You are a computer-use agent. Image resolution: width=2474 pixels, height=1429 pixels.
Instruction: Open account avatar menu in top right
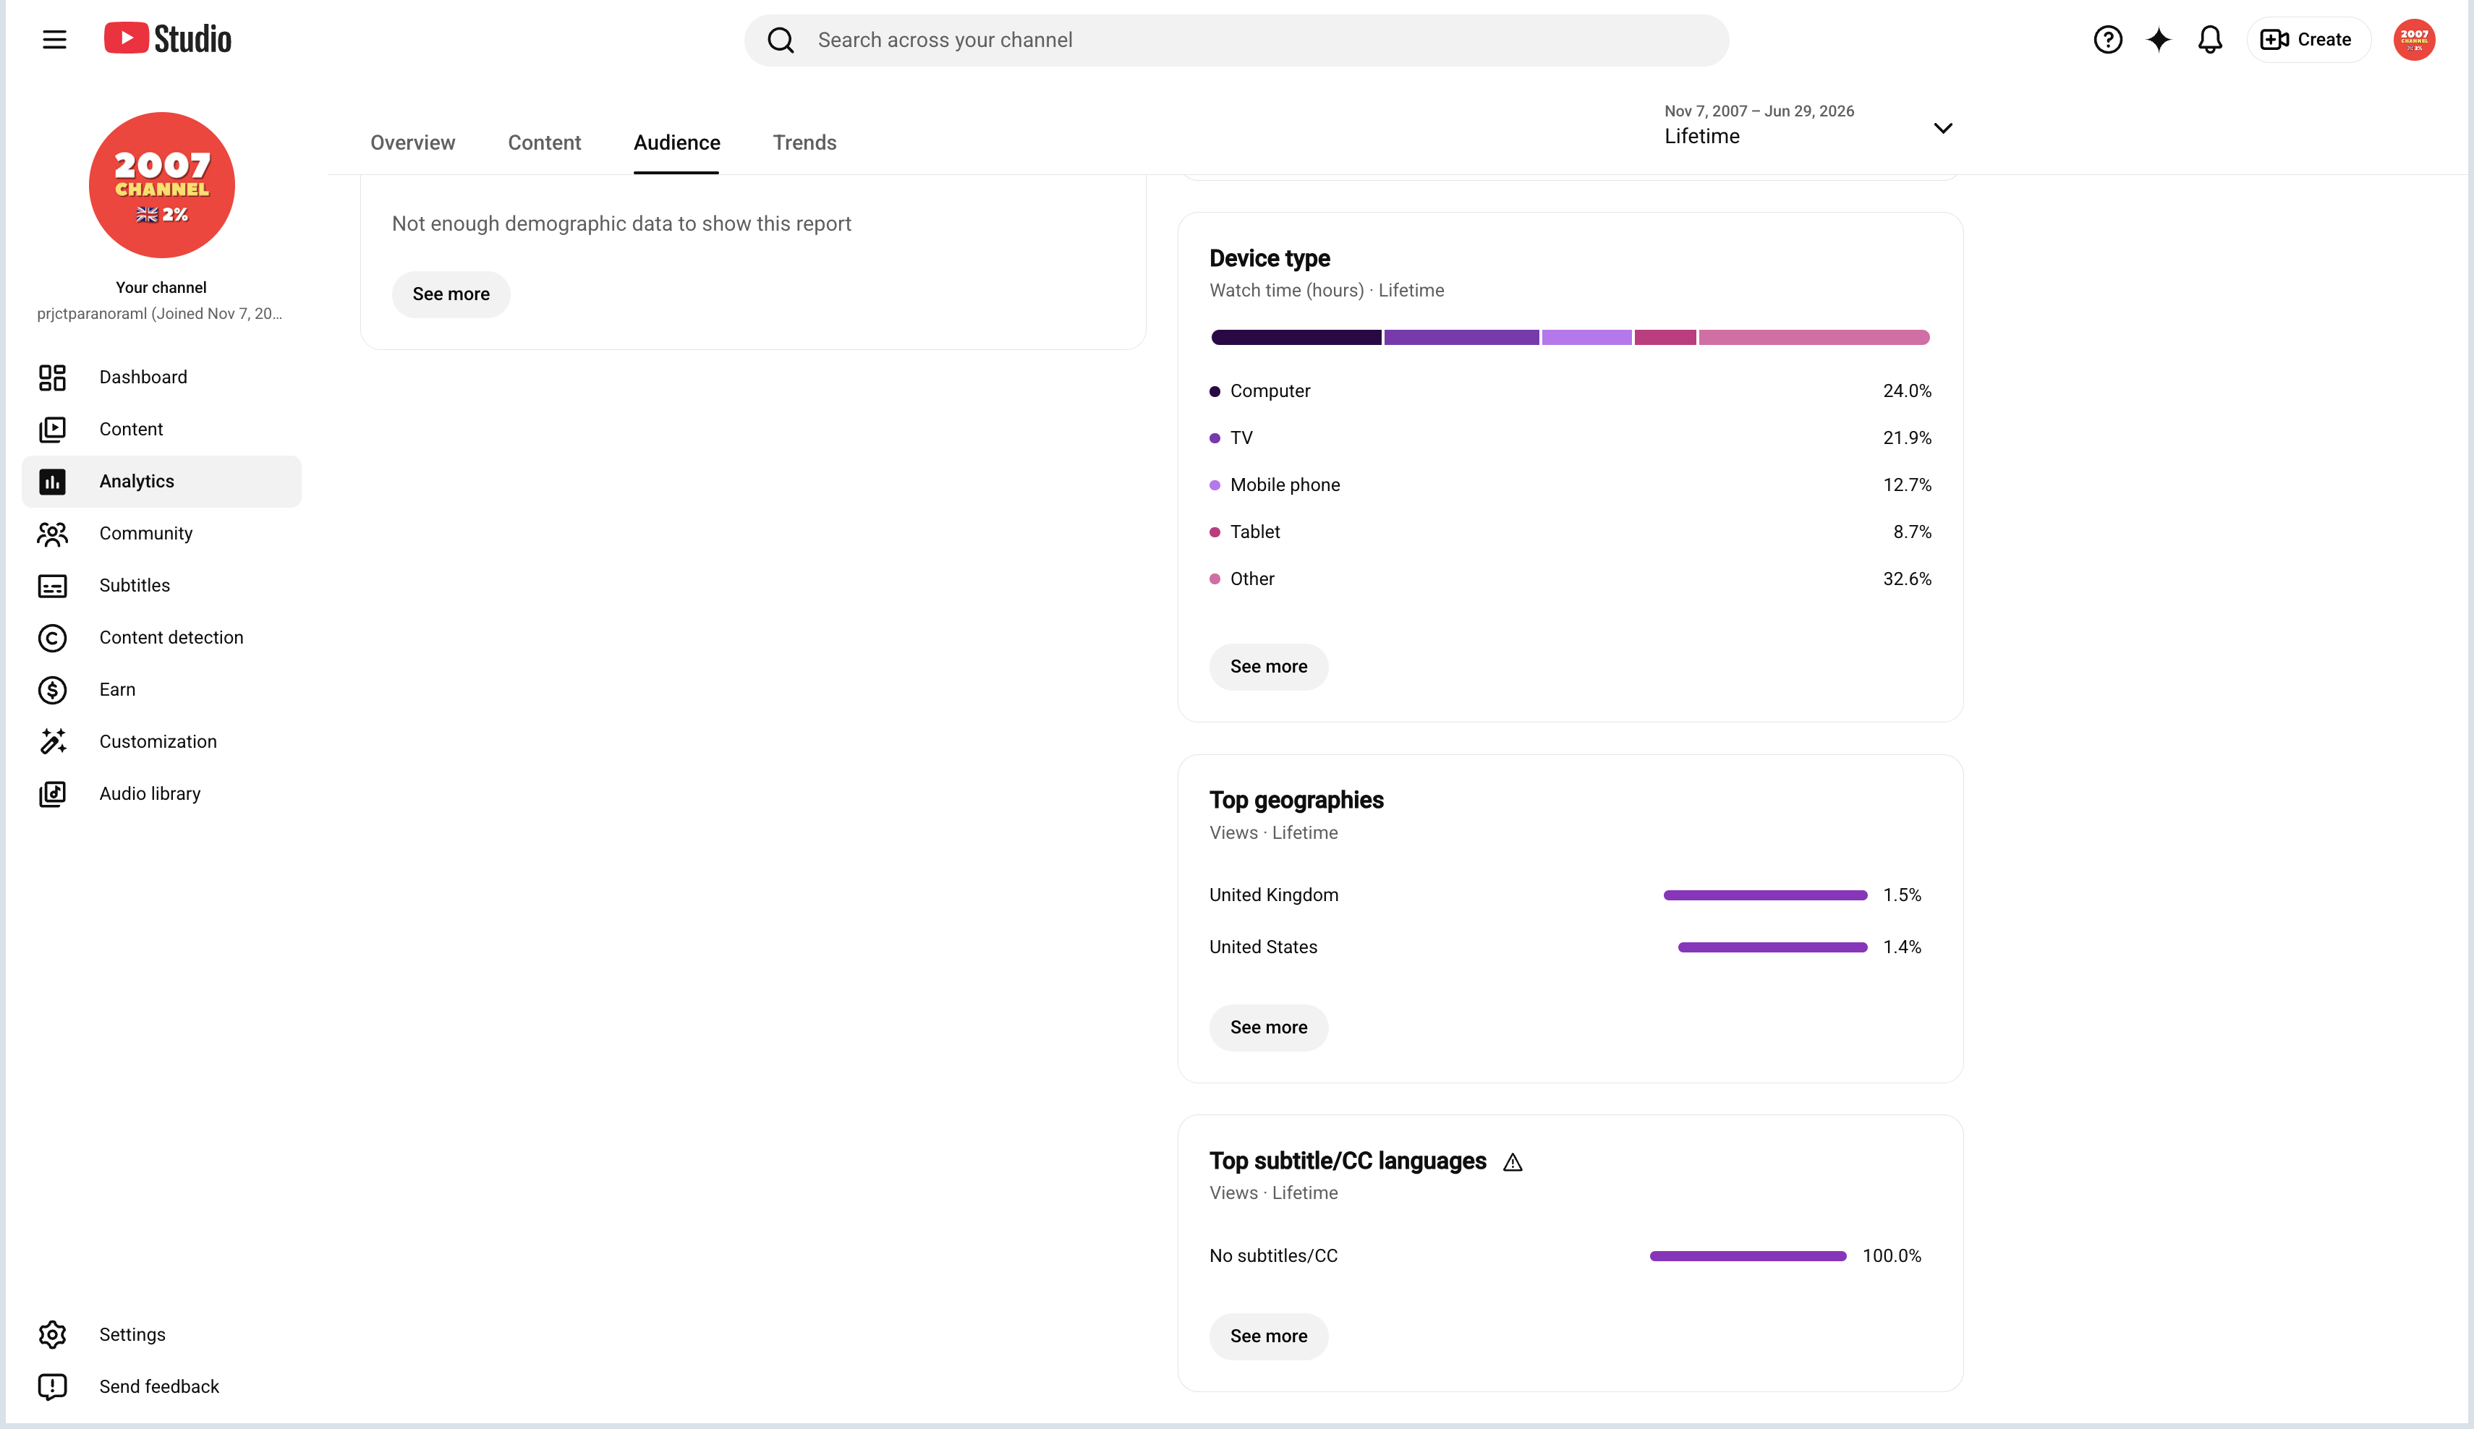(x=2413, y=39)
